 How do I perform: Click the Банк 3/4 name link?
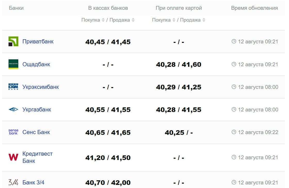click(x=33, y=183)
